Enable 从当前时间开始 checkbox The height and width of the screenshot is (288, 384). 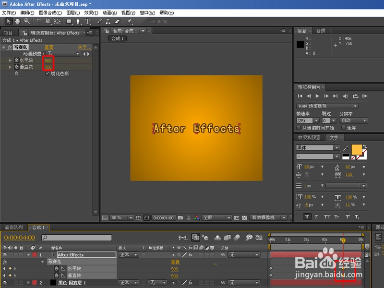298,128
